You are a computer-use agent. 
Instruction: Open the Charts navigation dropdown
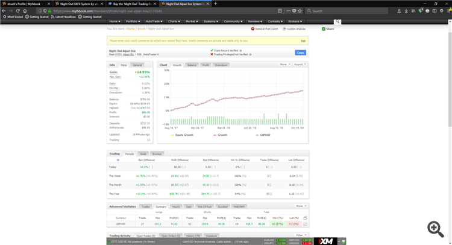click(x=174, y=21)
